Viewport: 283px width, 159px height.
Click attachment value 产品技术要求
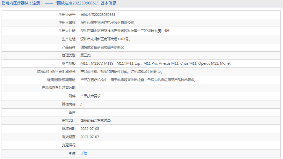[x=91, y=96]
